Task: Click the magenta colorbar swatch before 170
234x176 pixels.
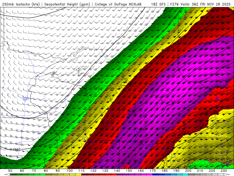Action: point(149,175)
